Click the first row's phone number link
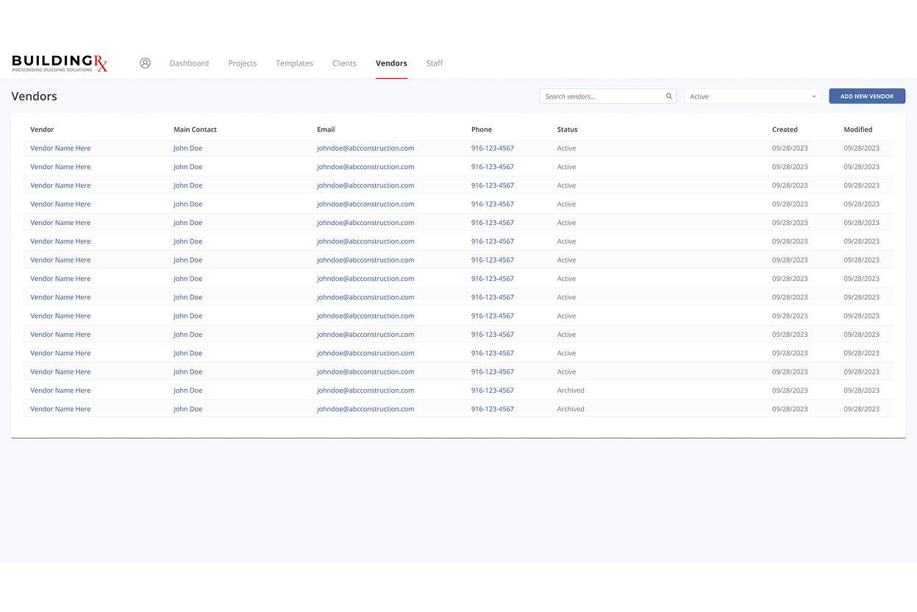The height and width of the screenshot is (612, 917). (x=492, y=148)
